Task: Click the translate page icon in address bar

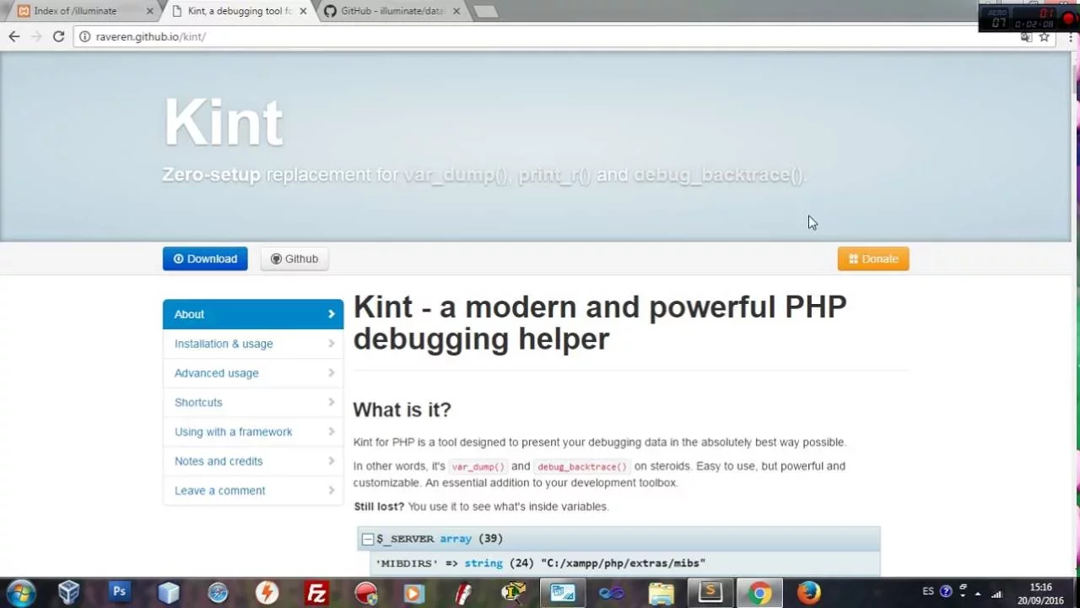Action: pos(1026,36)
